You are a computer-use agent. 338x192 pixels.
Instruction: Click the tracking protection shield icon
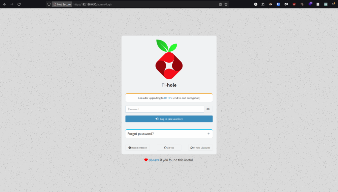49,4
